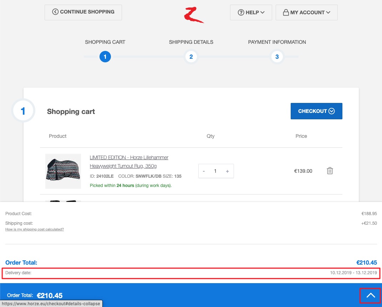Click the 'Qty' column header
Viewport: 382px width, 307px height.
[210, 136]
